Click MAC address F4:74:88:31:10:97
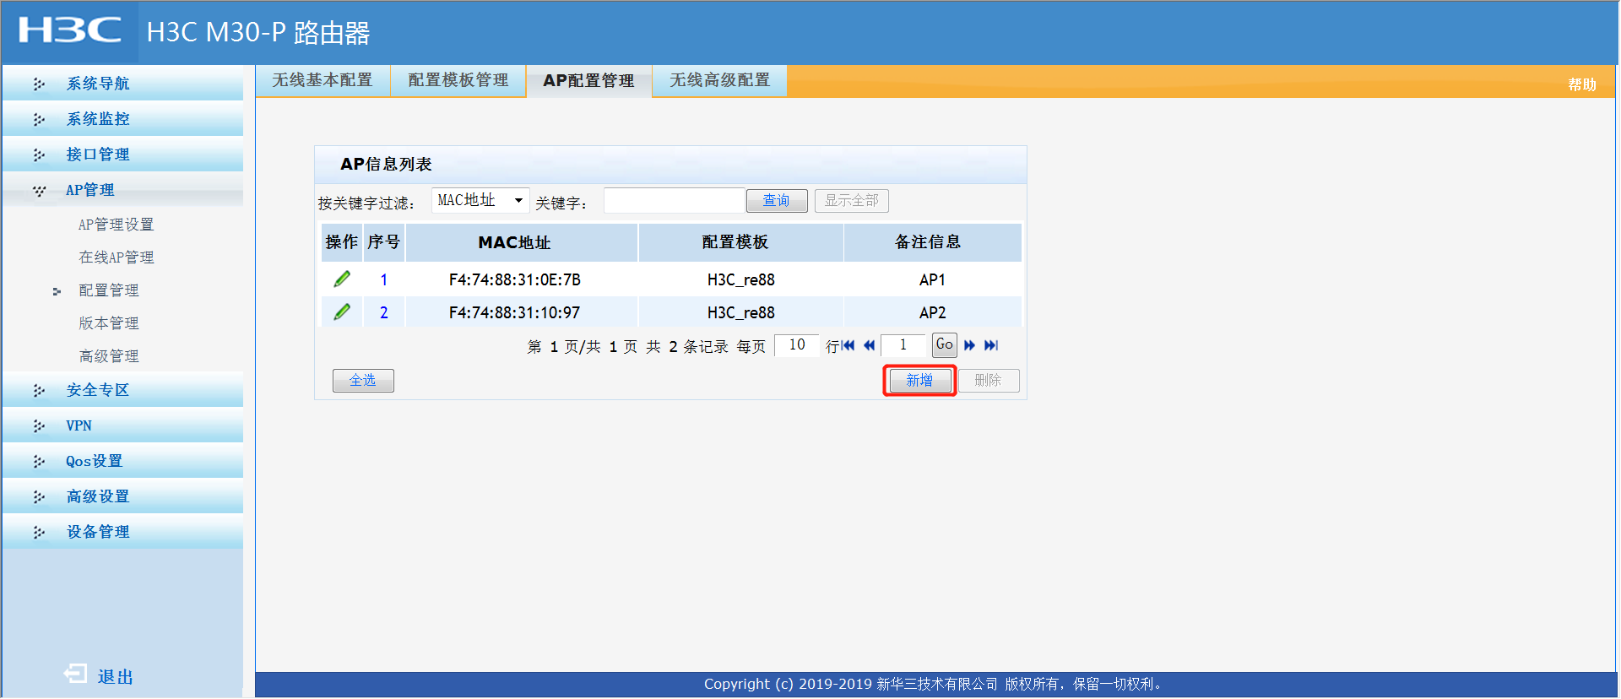This screenshot has height=699, width=1621. pos(515,312)
